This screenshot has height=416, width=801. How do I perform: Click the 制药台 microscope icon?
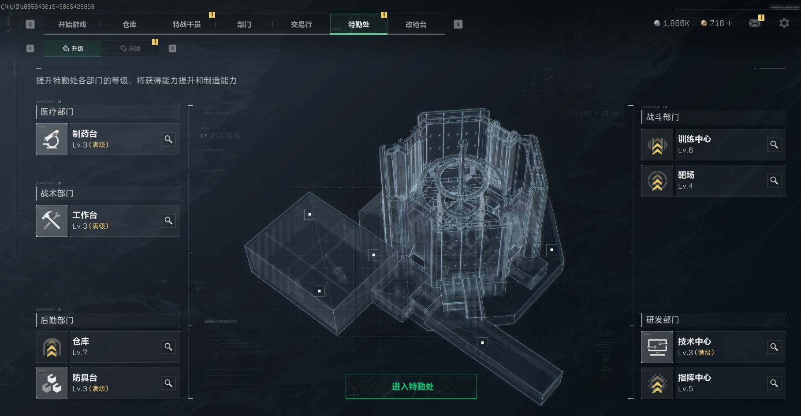(52, 139)
